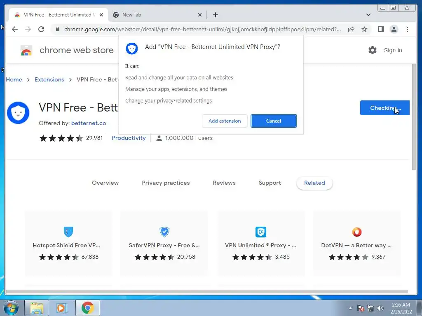Open Action Center flag tray icon
The image size is (422, 316).
361,308
